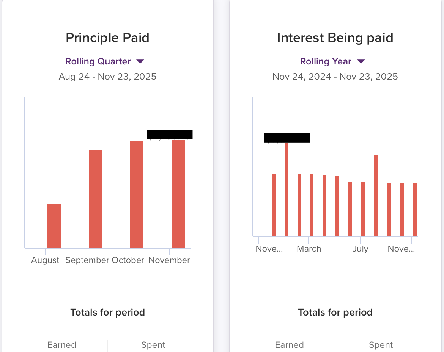Select the October bar in Principle Paid

coord(137,194)
